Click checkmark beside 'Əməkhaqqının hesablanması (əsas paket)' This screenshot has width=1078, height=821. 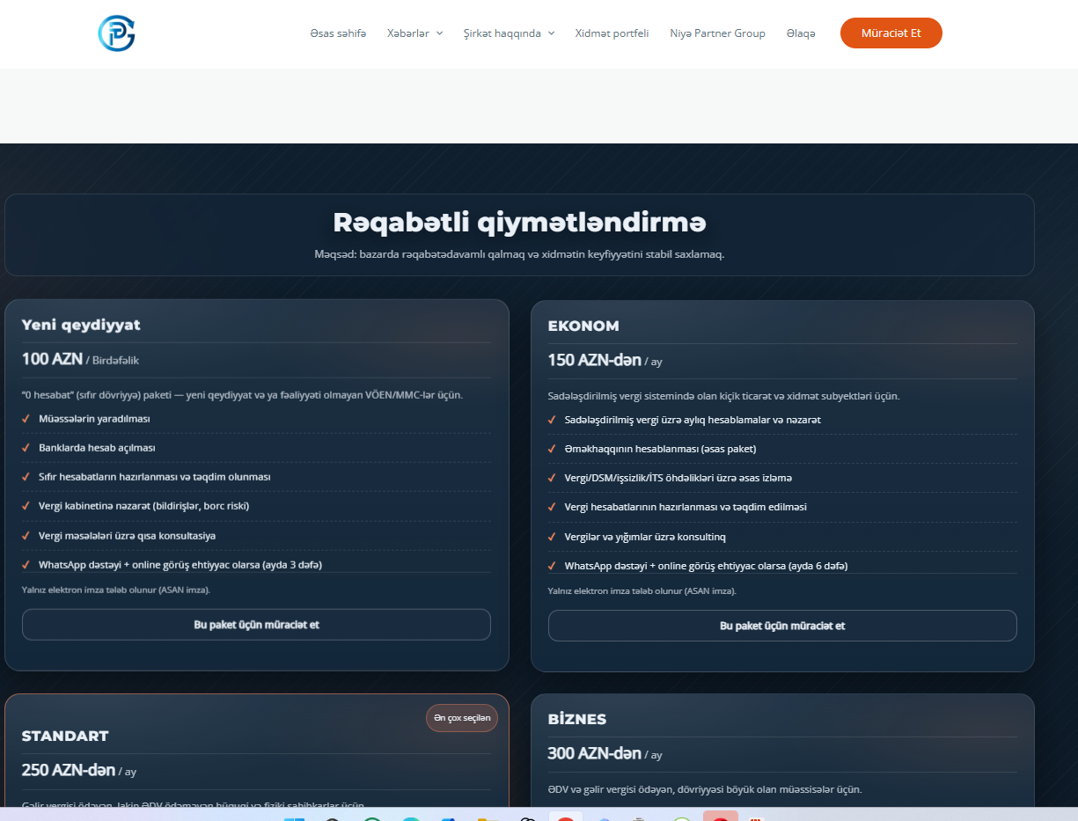click(553, 449)
